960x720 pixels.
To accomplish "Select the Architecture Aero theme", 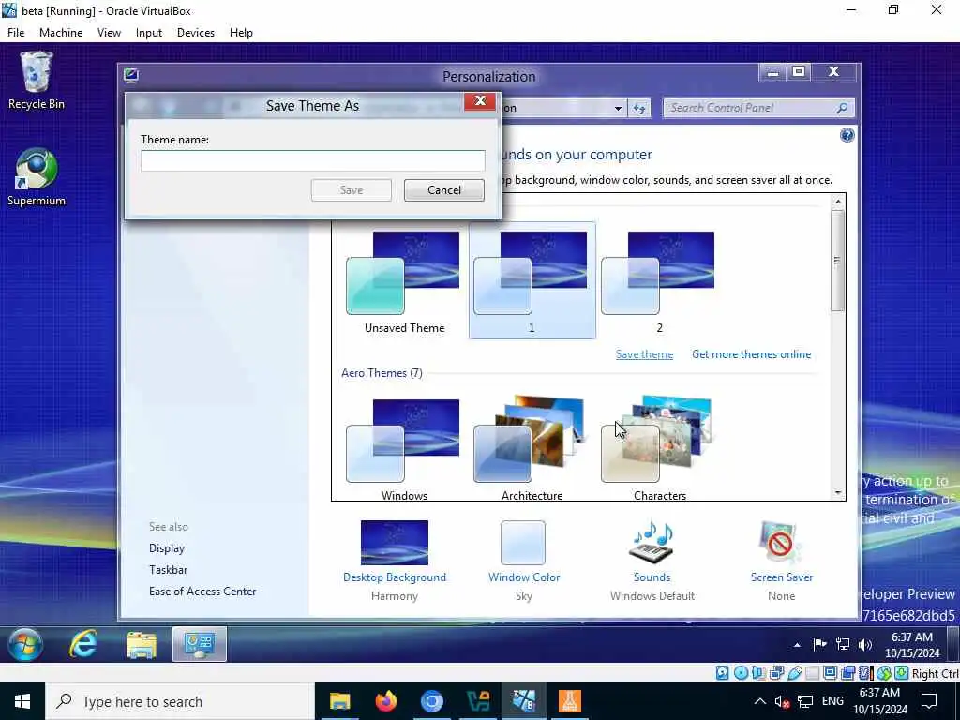I will point(532,449).
